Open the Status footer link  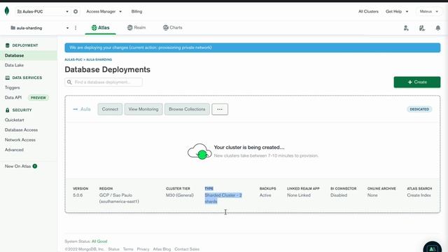[x=113, y=249]
